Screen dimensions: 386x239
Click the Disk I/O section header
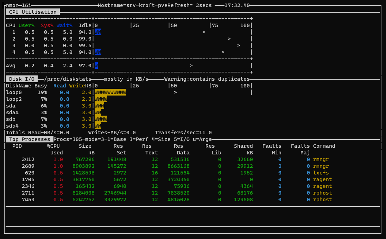21,79
